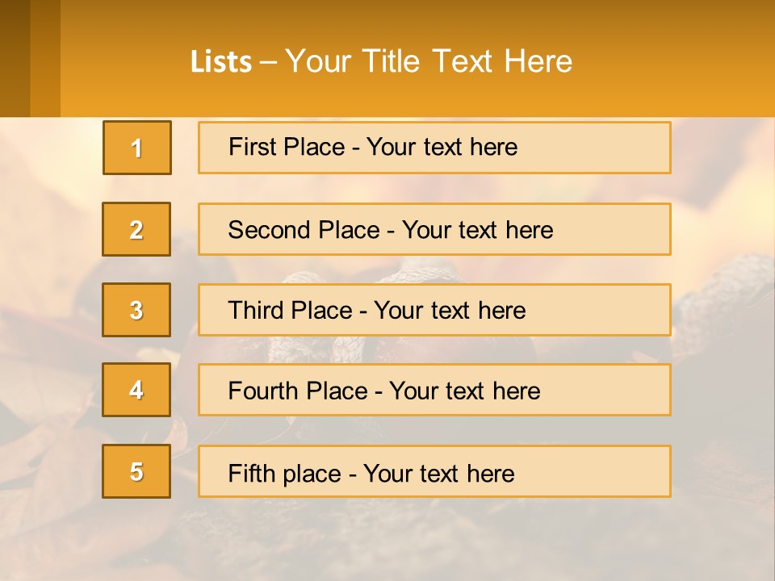Image resolution: width=775 pixels, height=581 pixels.
Task: Select the Second Place text box
Action: [x=434, y=229]
